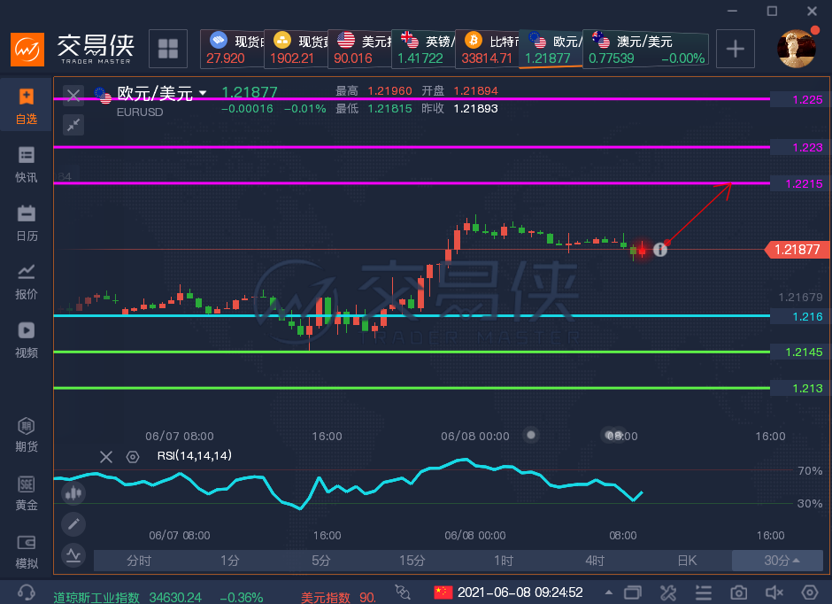
Task: Close the EURUSD chart panel
Action: point(73,96)
